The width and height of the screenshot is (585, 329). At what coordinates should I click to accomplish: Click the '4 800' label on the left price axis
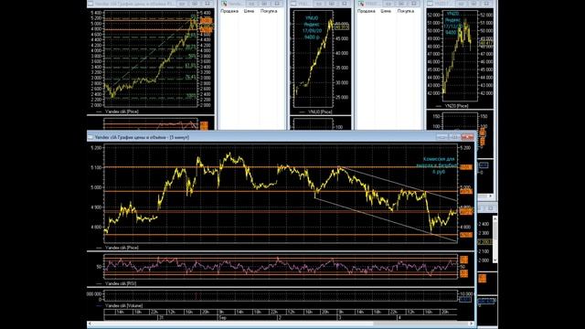[x=96, y=227]
